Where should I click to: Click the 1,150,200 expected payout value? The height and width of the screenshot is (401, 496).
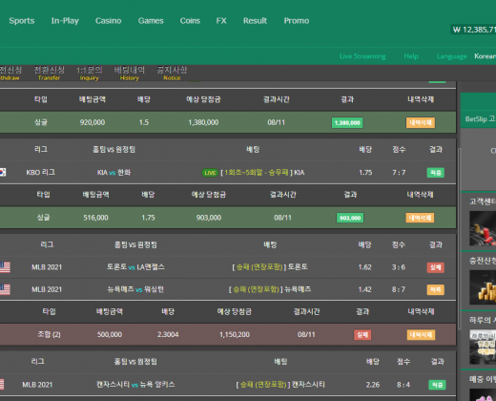[235, 334]
